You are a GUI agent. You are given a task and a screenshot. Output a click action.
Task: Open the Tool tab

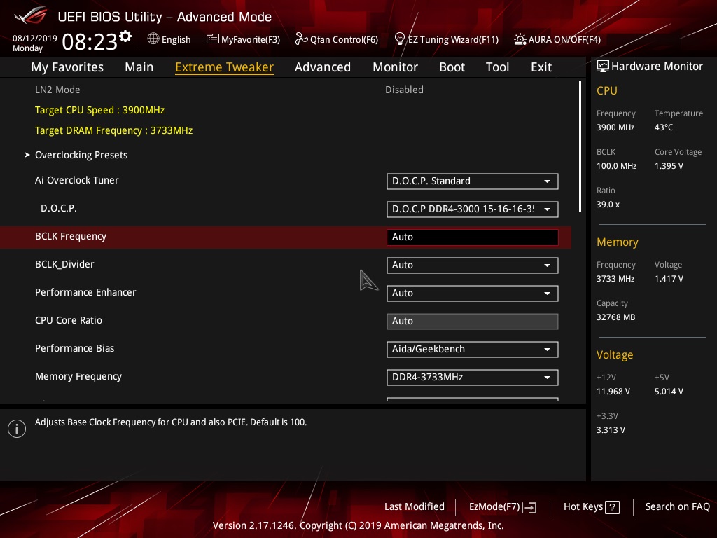pyautogui.click(x=497, y=67)
